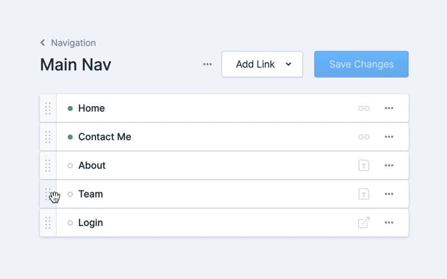Click the drag handle for Login row
Image resolution: width=447 pixels, height=279 pixels.
(x=48, y=223)
